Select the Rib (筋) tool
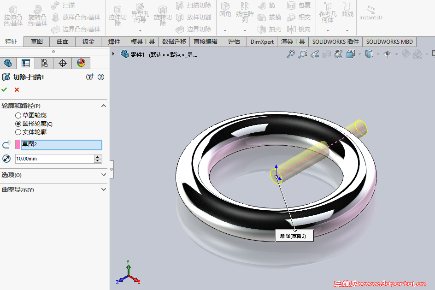Viewport: 435px width, 290px height. (267, 5)
